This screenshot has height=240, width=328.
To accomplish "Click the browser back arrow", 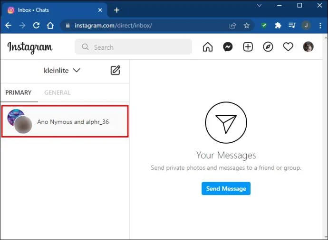I will pos(9,26).
